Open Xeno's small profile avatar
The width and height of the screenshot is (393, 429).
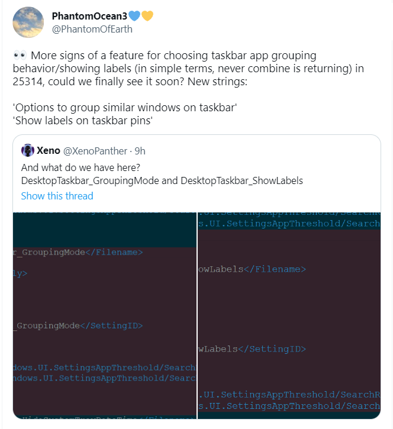[28, 150]
